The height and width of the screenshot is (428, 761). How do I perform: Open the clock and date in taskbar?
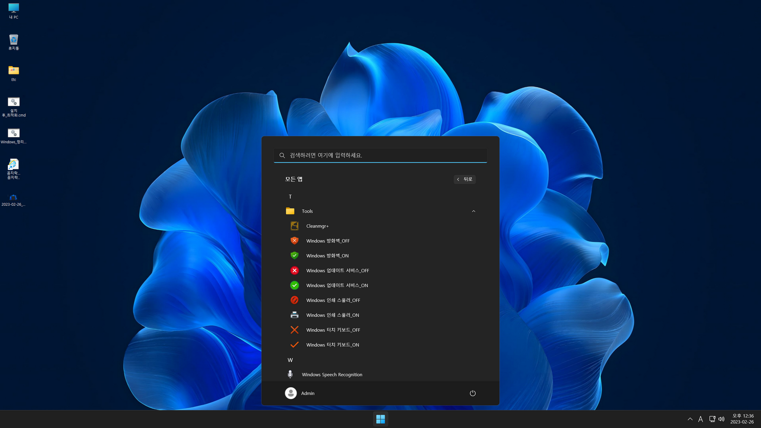742,419
